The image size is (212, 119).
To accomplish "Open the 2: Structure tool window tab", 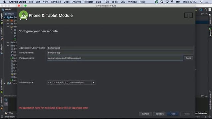I will click(2, 34).
